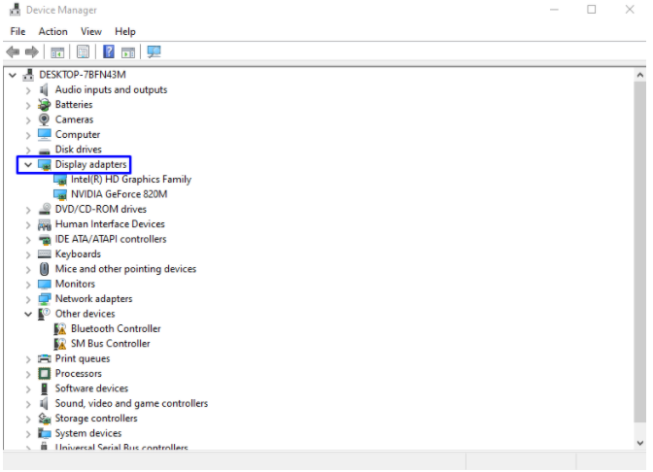This screenshot has height=472, width=653.
Task: Click the Cameras webcam icon
Action: coord(44,119)
